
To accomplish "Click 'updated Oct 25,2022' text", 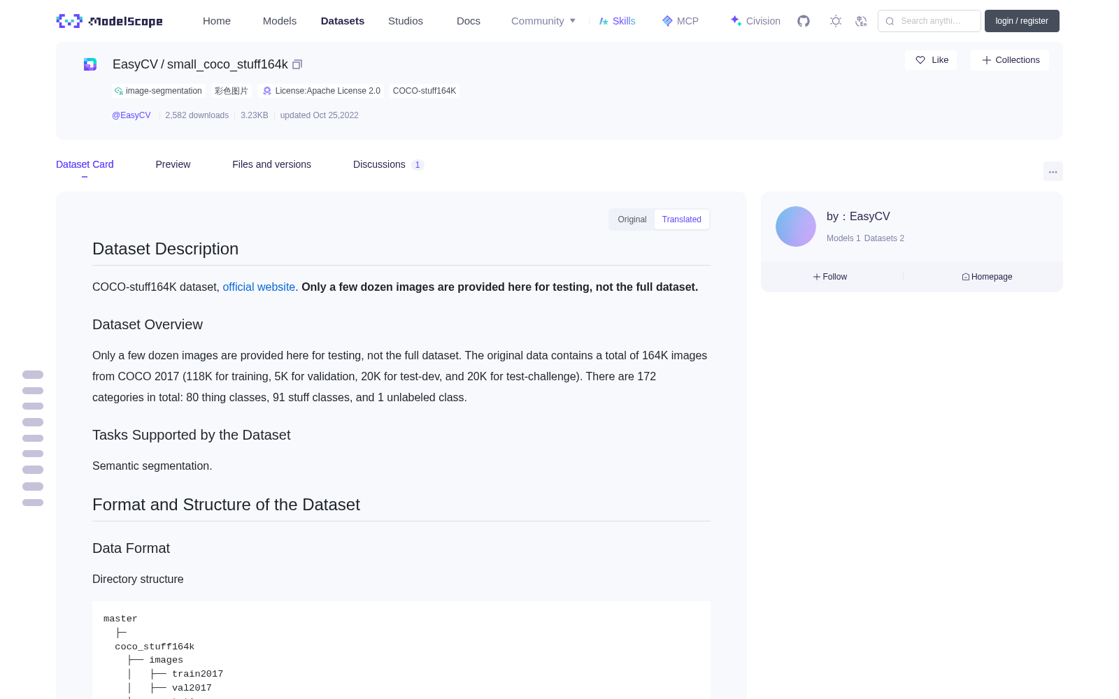I will tap(319, 115).
